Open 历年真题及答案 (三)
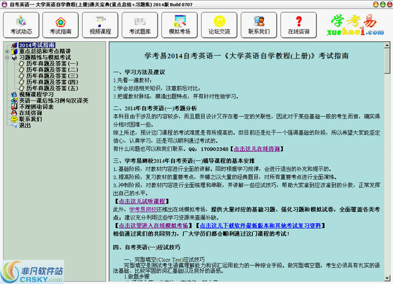393x284 pixels. (52, 76)
